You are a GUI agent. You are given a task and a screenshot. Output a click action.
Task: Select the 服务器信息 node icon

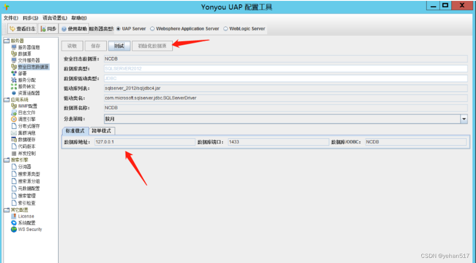click(x=14, y=47)
